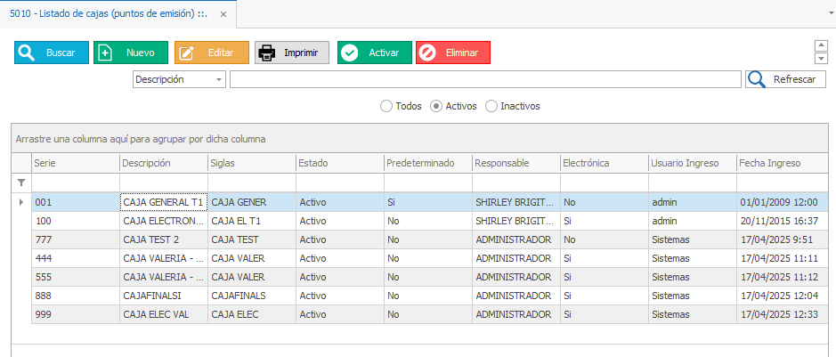Select the CAJA TEST 2 row

pyautogui.click(x=163, y=239)
